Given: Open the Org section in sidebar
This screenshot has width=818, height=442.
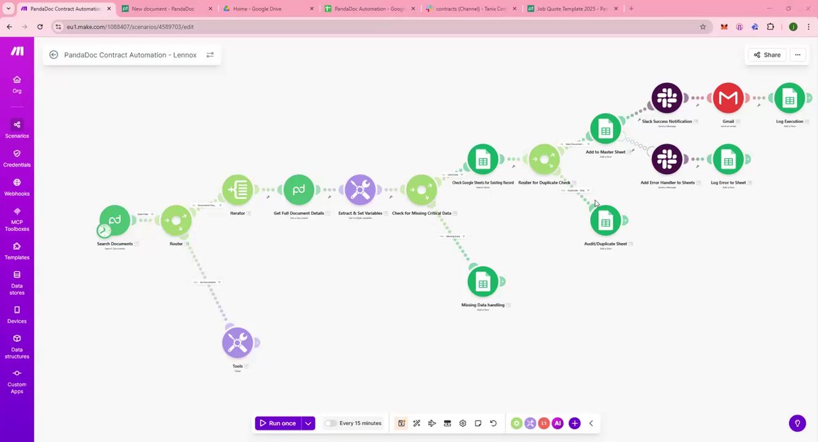Looking at the screenshot, I should click(x=17, y=84).
